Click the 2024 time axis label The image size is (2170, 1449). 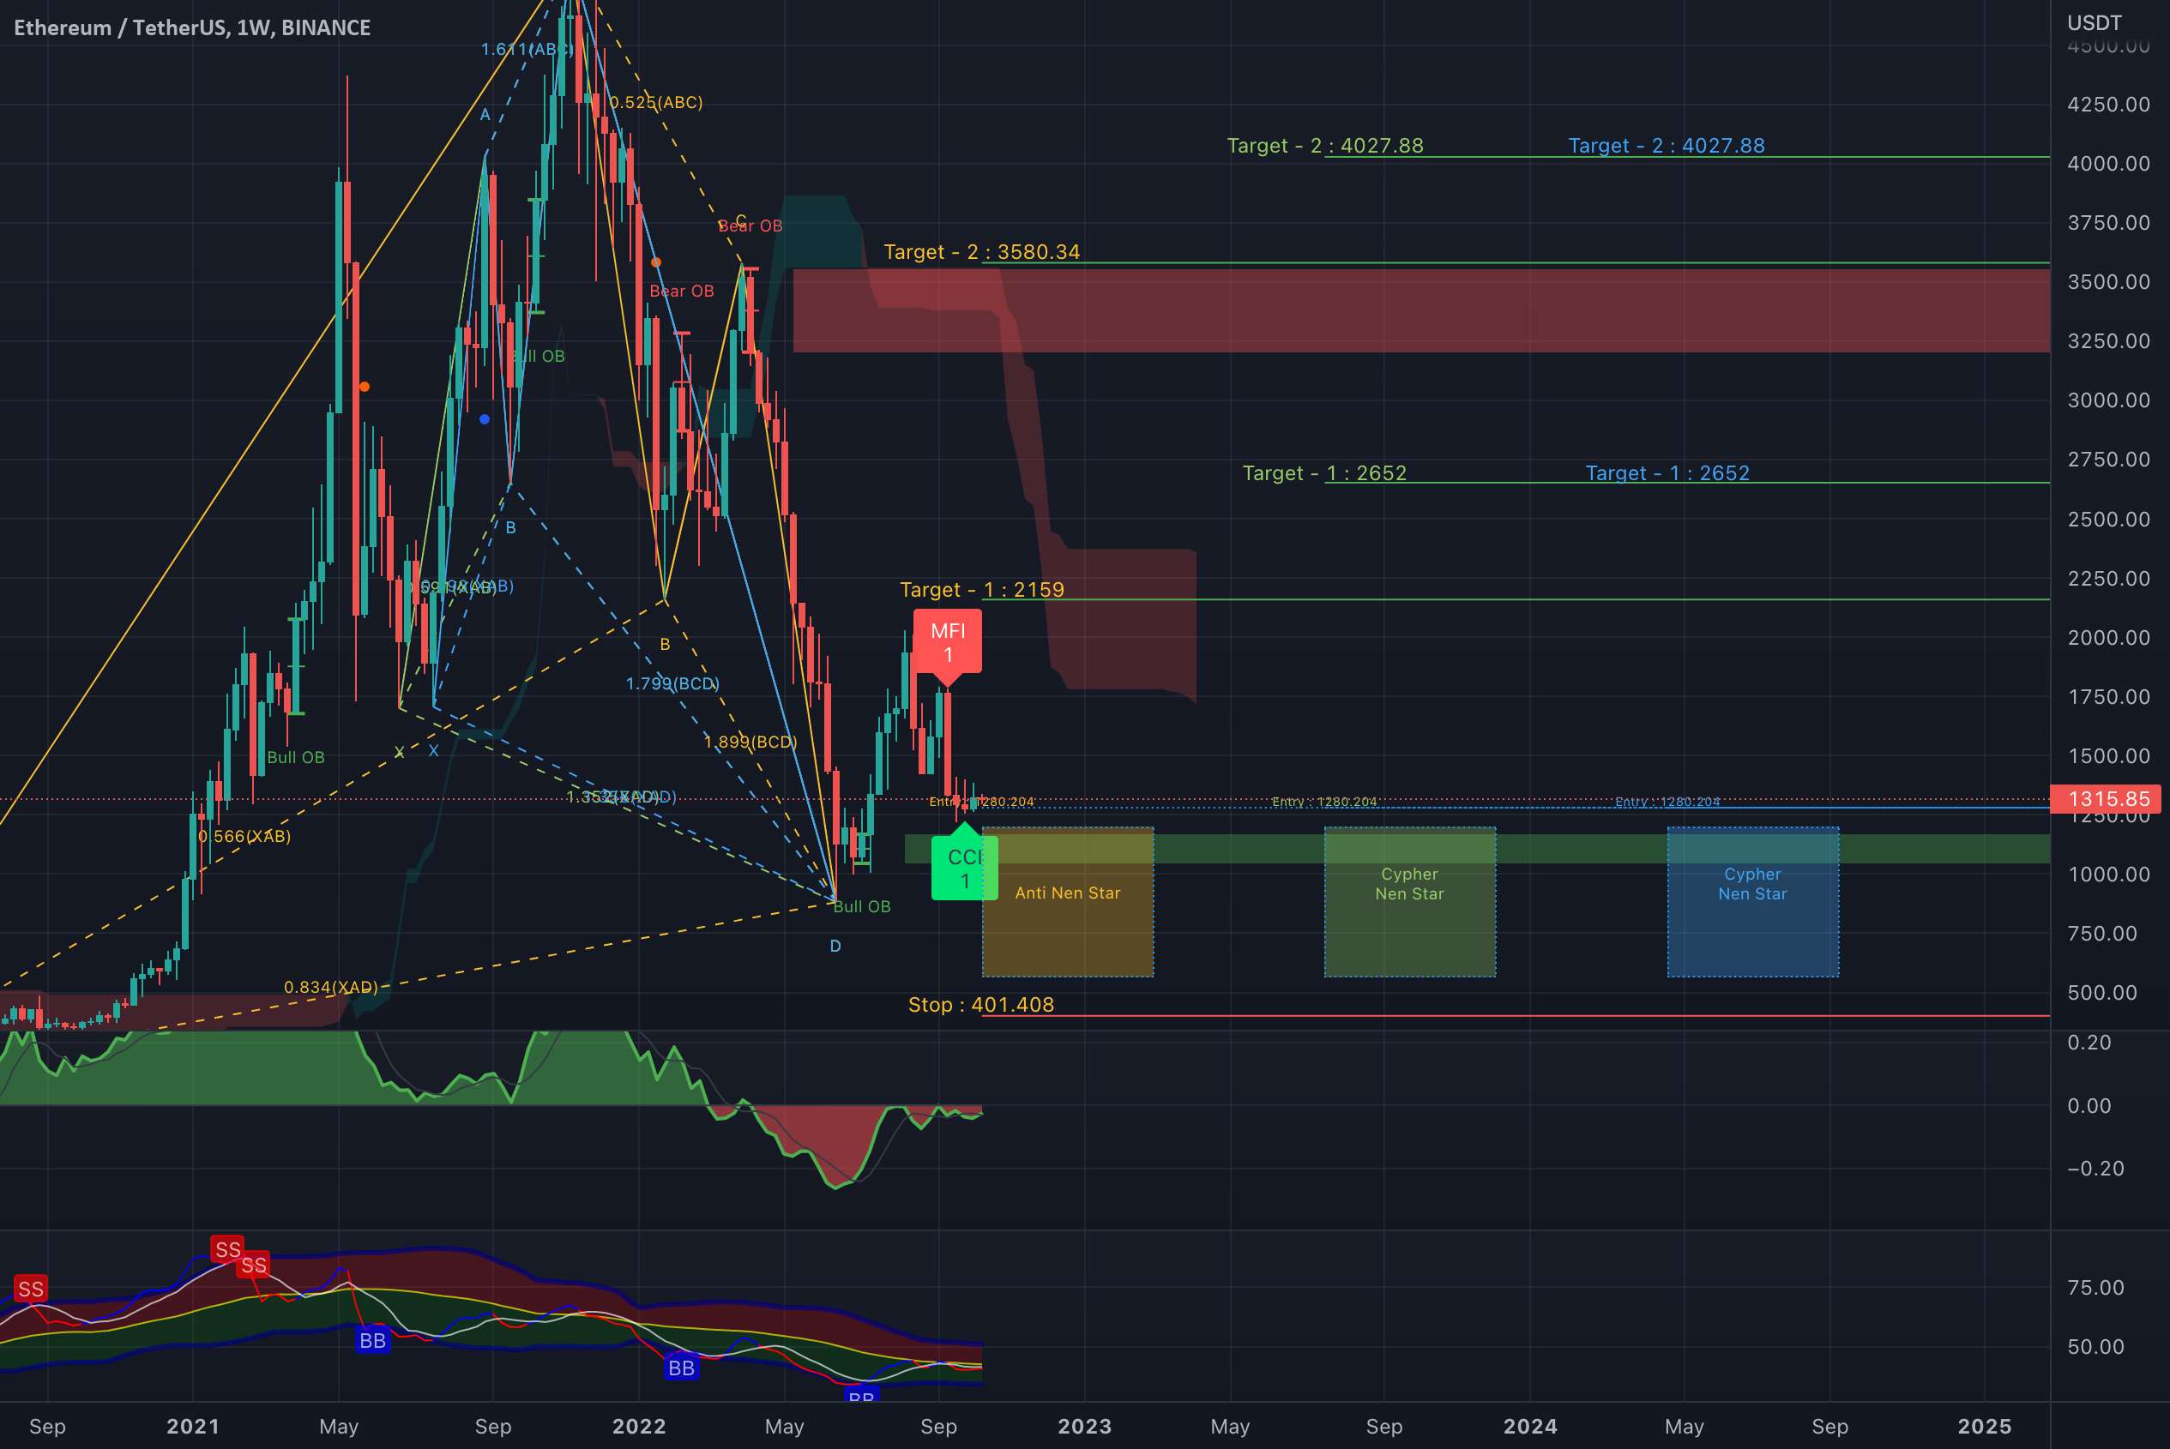pos(1529,1426)
